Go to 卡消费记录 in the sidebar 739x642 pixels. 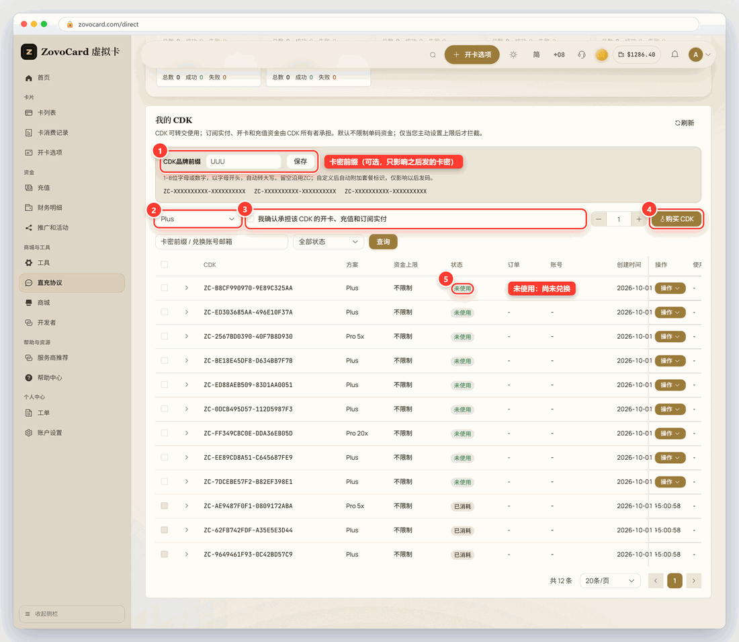coord(53,132)
